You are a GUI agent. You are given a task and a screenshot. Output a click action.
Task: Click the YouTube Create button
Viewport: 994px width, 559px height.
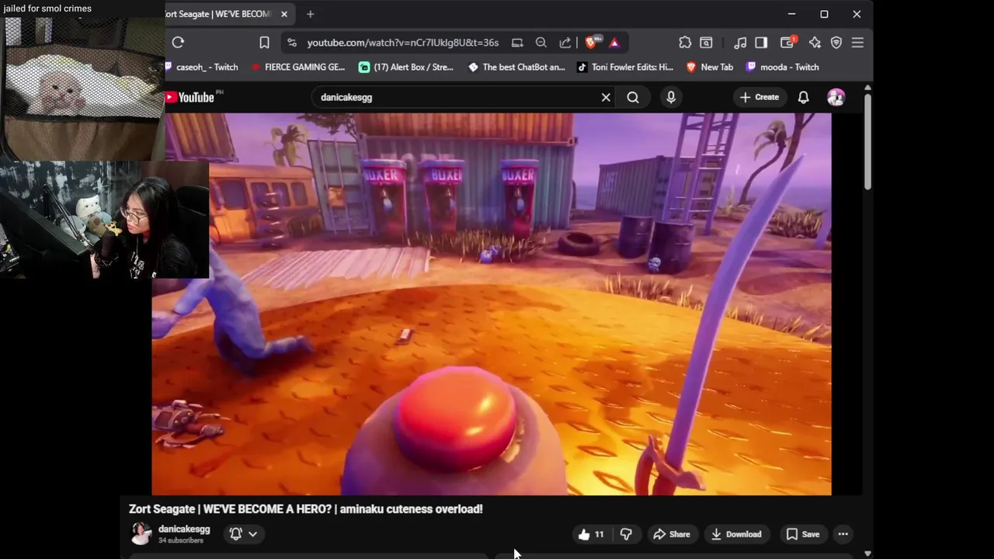759,97
